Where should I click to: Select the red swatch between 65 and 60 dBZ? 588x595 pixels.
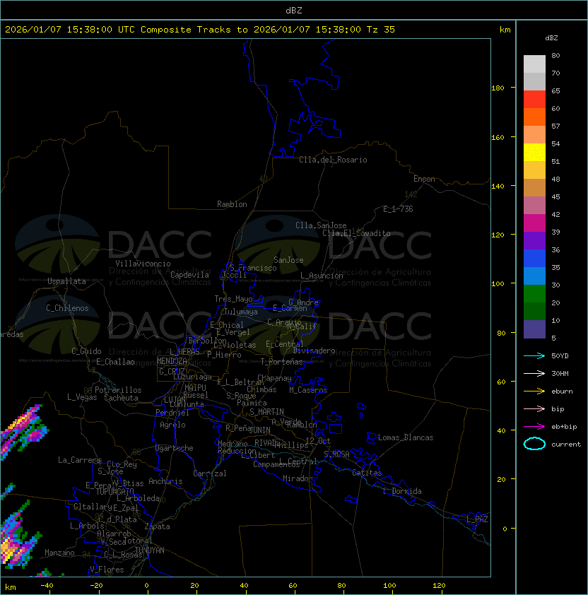[534, 100]
